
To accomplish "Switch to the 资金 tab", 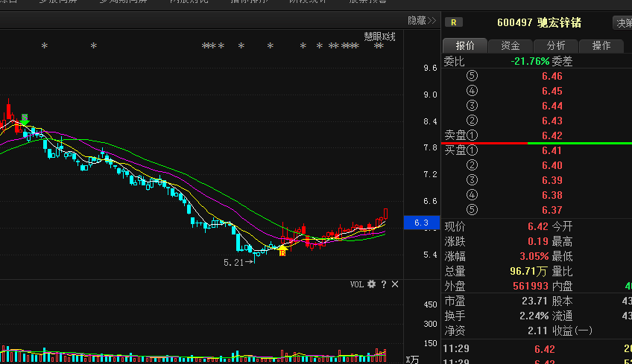I will point(511,45).
